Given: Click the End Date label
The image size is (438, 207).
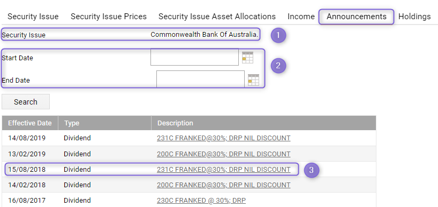Looking at the screenshot, I should [16, 81].
